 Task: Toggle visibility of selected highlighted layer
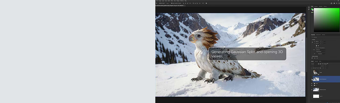tap(312, 79)
